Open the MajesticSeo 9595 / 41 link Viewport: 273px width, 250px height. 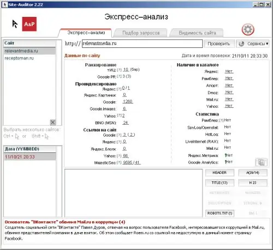pos(132,162)
